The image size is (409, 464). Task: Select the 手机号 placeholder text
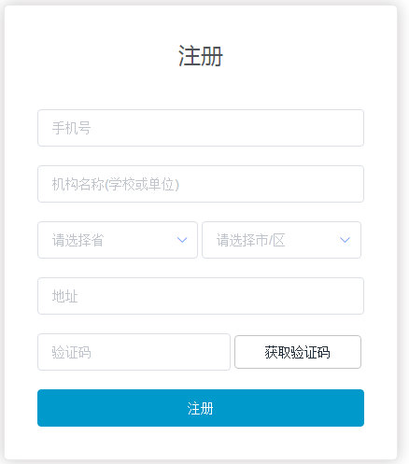[x=71, y=128]
